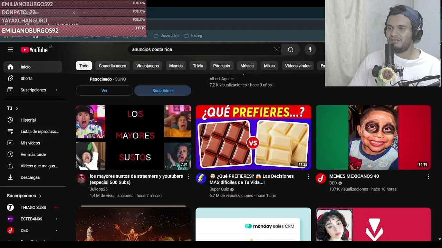Click "Patrocinado · SUNO" label
The image size is (442, 248).
click(x=108, y=79)
